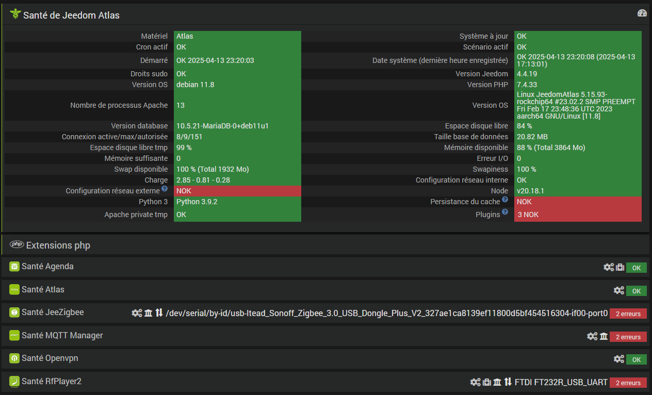Open Atlas plugin configuration gears icon
The height and width of the screenshot is (395, 652).
(x=619, y=290)
